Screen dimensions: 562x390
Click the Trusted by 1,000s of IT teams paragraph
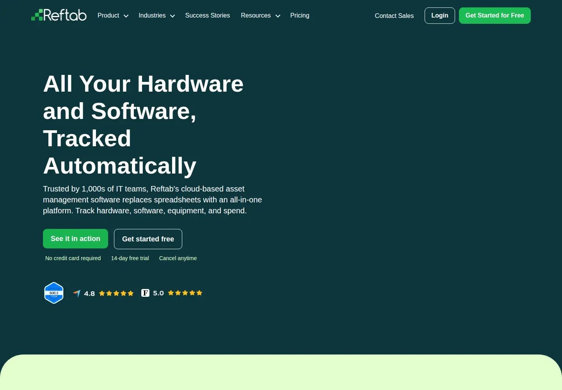[x=153, y=200]
